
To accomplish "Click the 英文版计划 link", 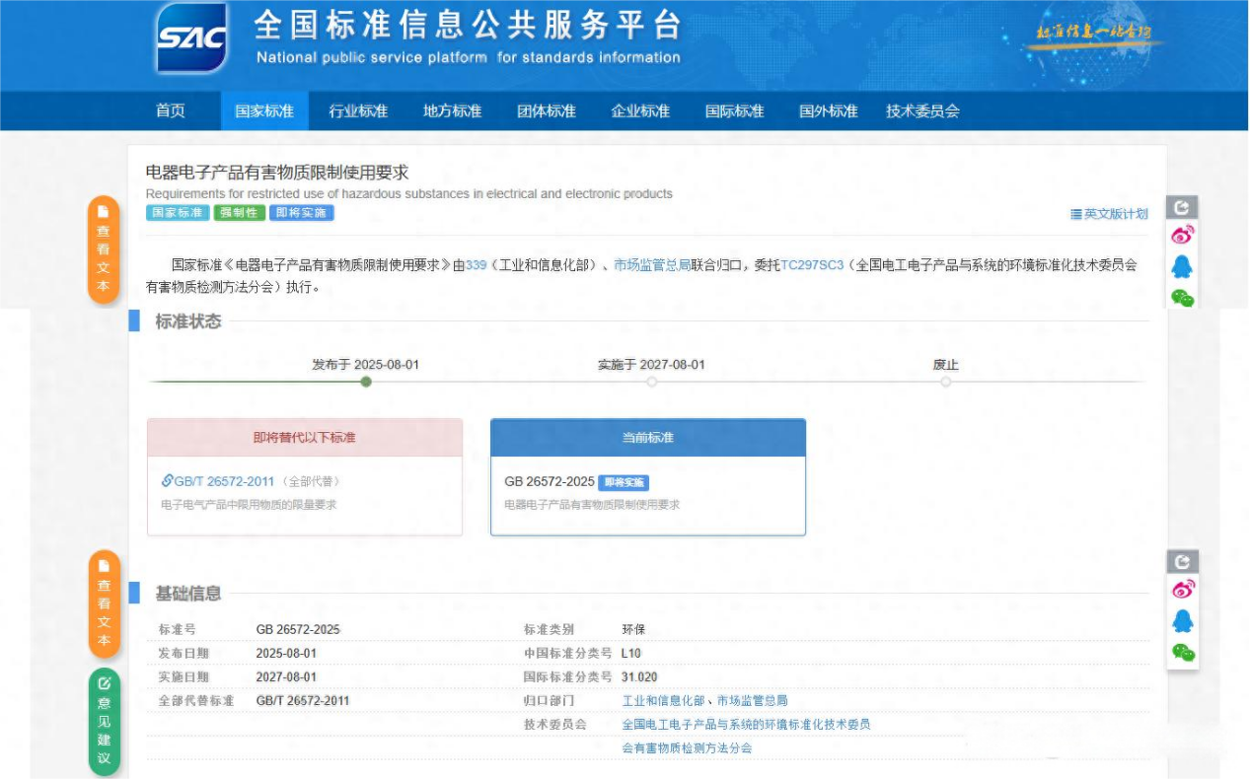I will pyautogui.click(x=1109, y=214).
